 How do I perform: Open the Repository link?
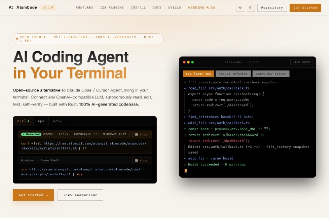point(272,8)
